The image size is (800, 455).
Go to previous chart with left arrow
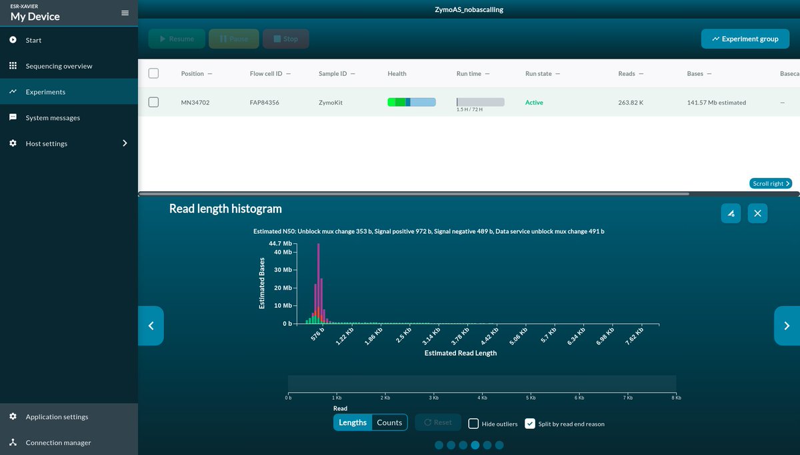point(151,326)
